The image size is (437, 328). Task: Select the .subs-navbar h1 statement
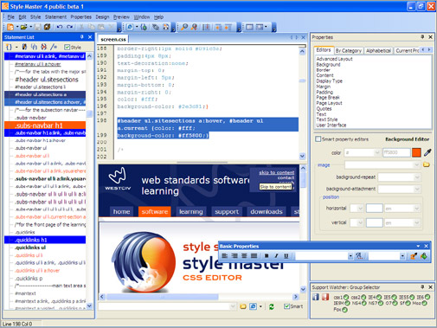45,125
